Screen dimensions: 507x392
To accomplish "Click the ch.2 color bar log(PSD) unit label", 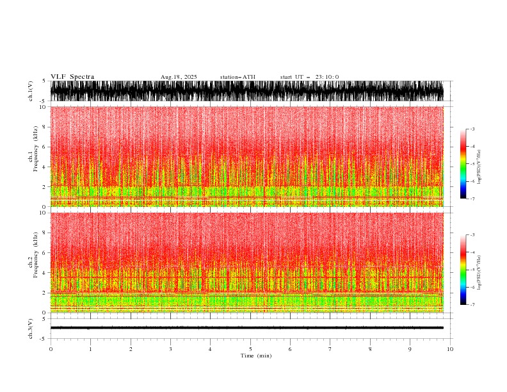I will click(x=479, y=273).
